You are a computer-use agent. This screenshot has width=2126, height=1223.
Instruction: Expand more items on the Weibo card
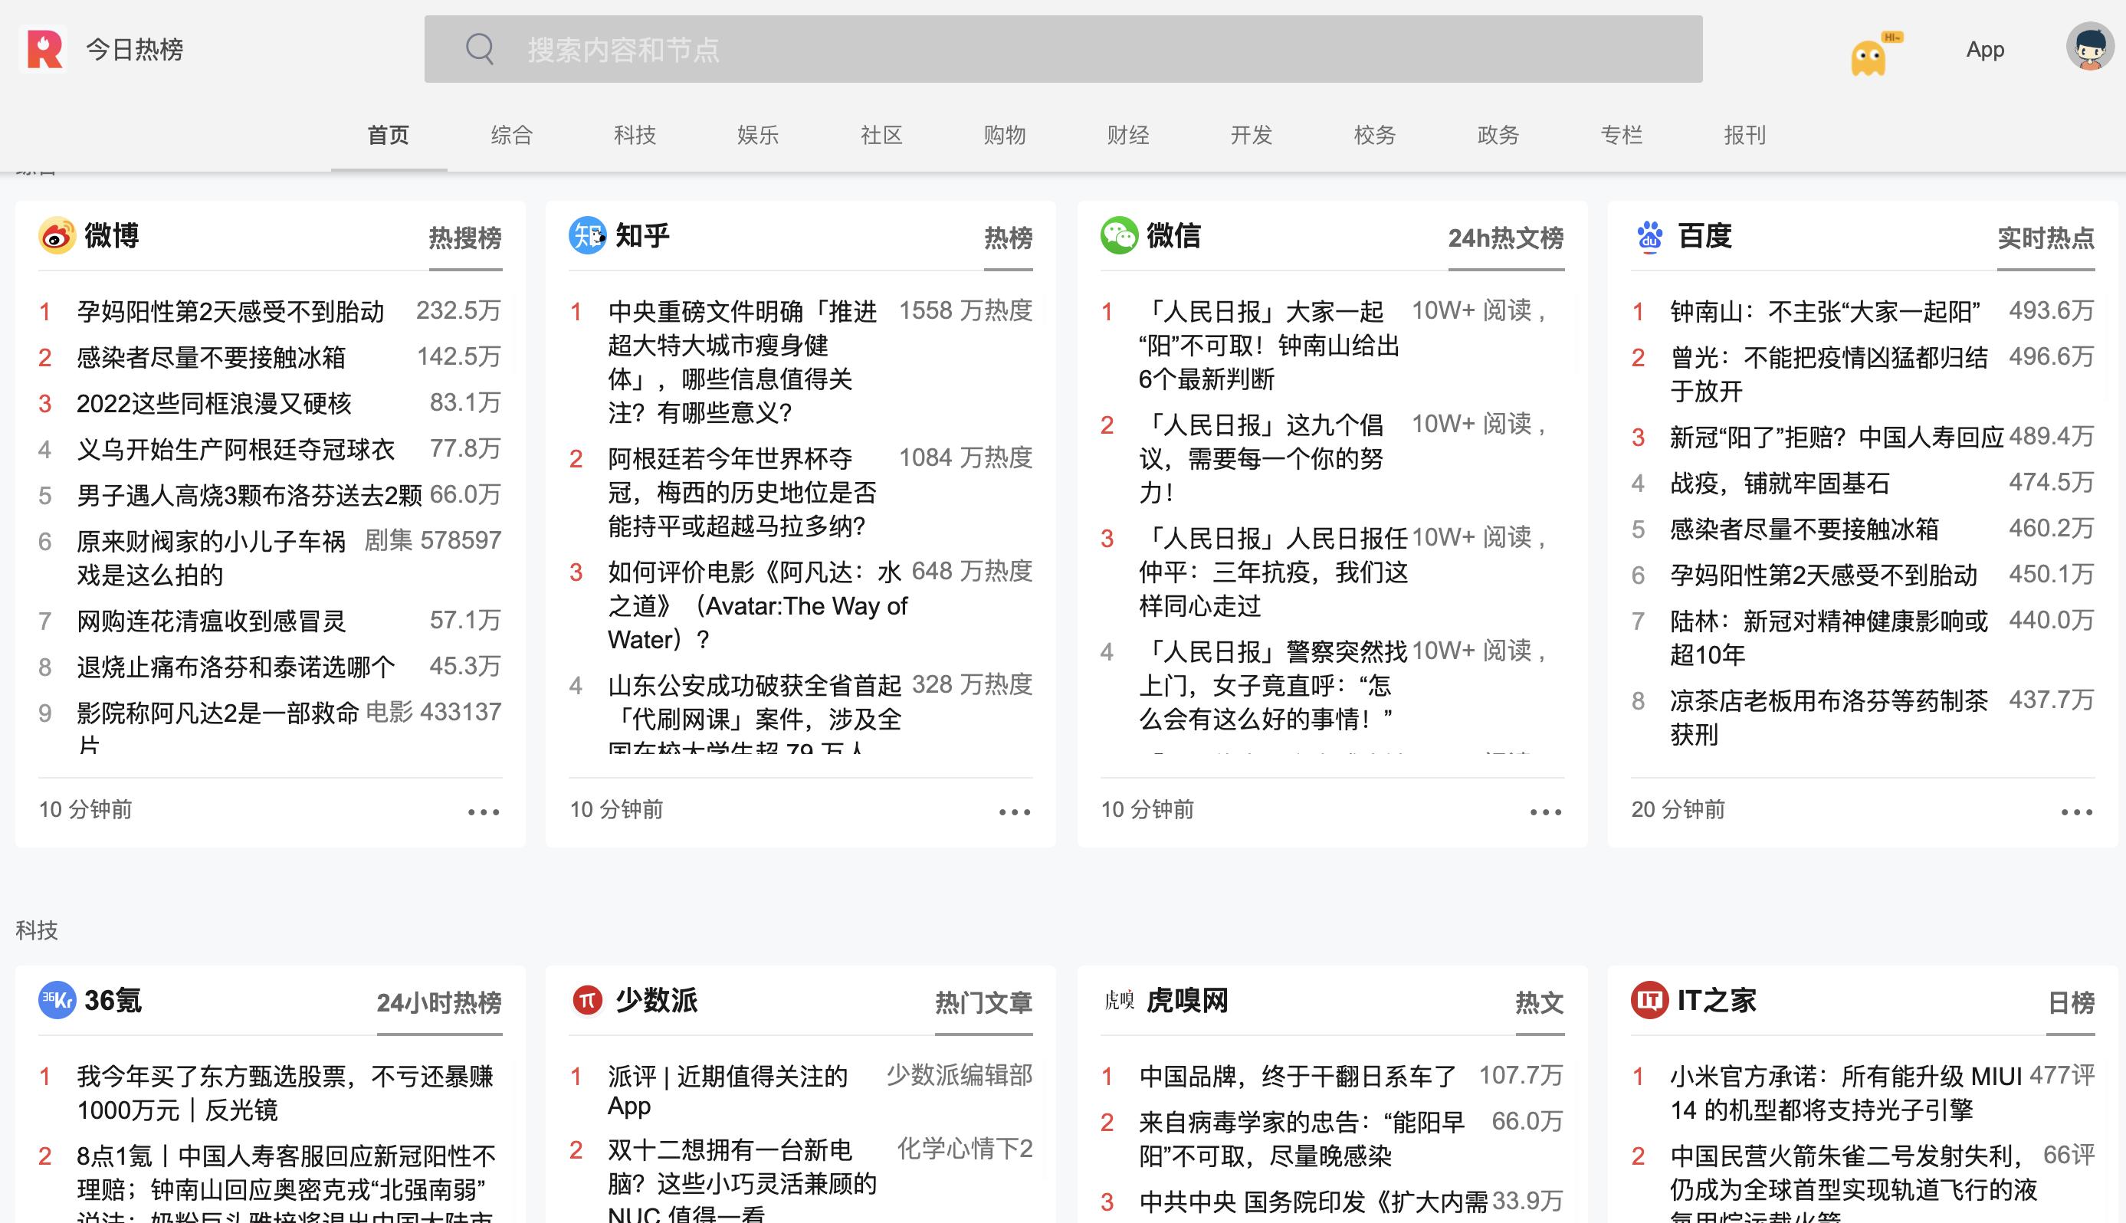(482, 810)
